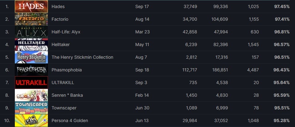Open the Phasmophobia thumbnail image
295x127 pixels.
pos(31,70)
